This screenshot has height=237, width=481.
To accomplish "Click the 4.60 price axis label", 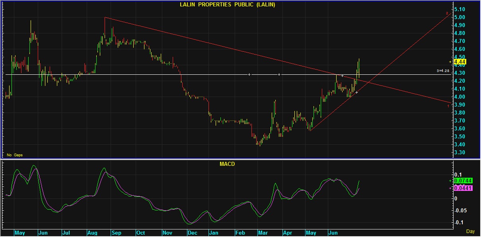I will tap(460, 49).
